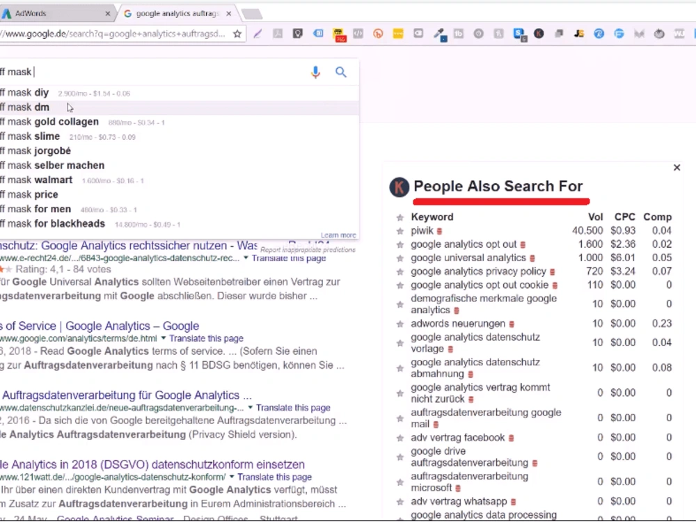This screenshot has width=696, height=522.
Task: Bookmark page with the star icon
Action: point(237,33)
